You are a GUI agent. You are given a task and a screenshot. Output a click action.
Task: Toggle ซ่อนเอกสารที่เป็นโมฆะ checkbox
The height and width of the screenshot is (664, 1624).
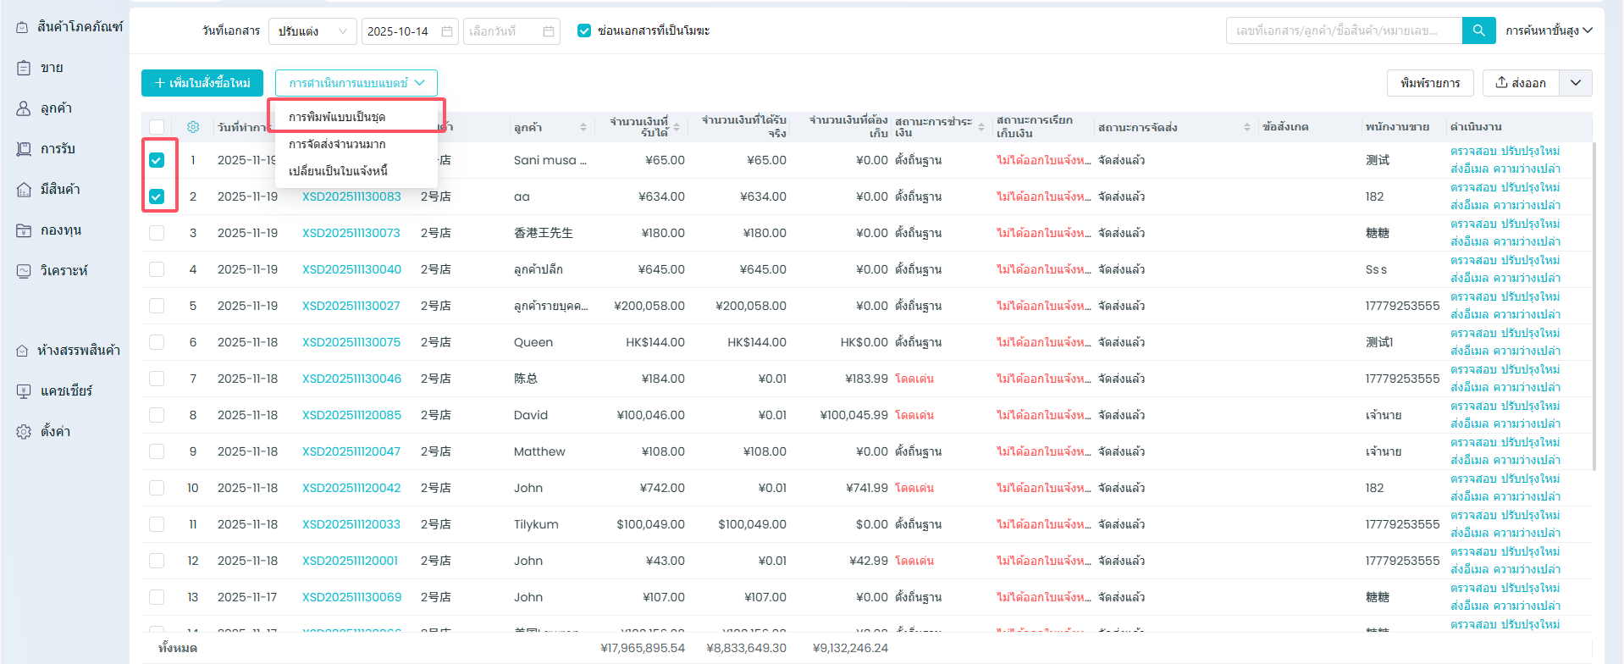pyautogui.click(x=584, y=30)
